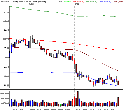123x111 pixels.
Task: Click the 3000000 volume axis label
Action: [4, 99]
